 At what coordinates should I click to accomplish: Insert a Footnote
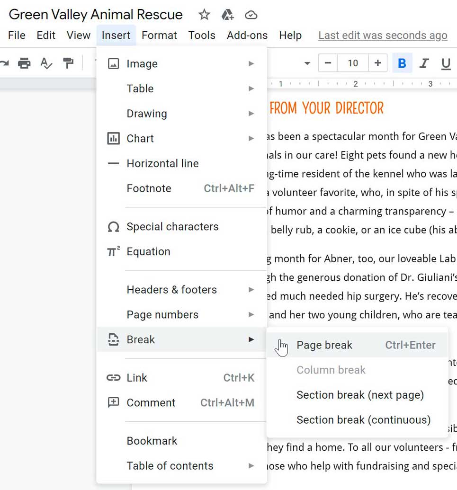[x=181, y=188]
